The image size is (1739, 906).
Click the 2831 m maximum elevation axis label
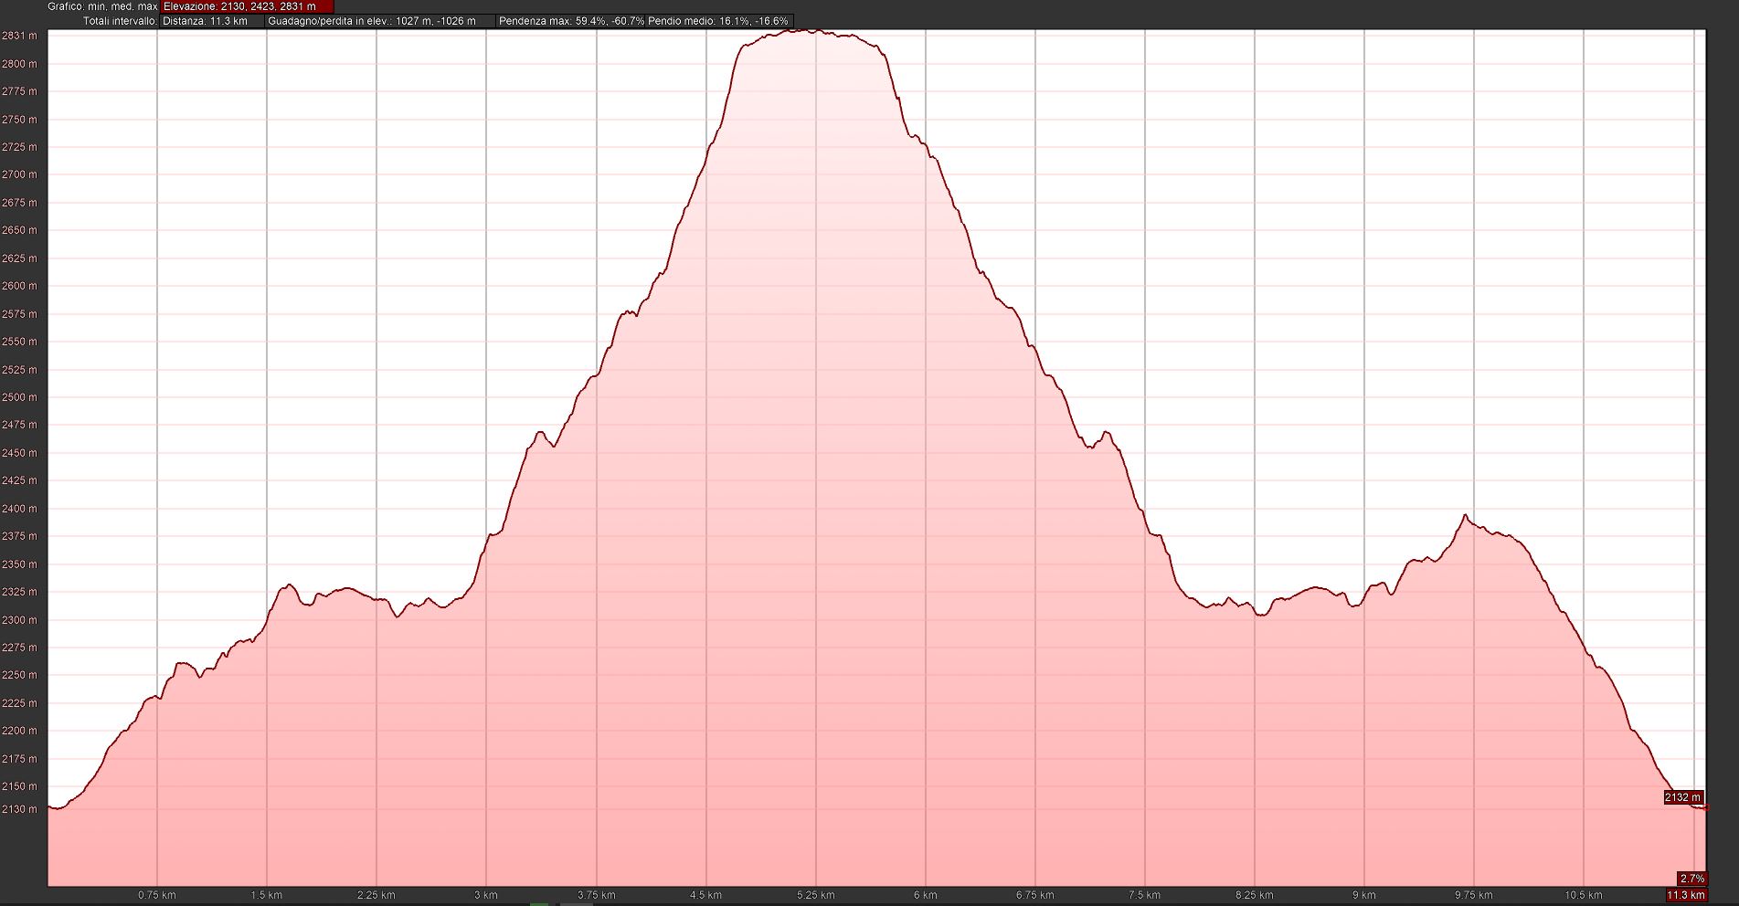tap(20, 37)
